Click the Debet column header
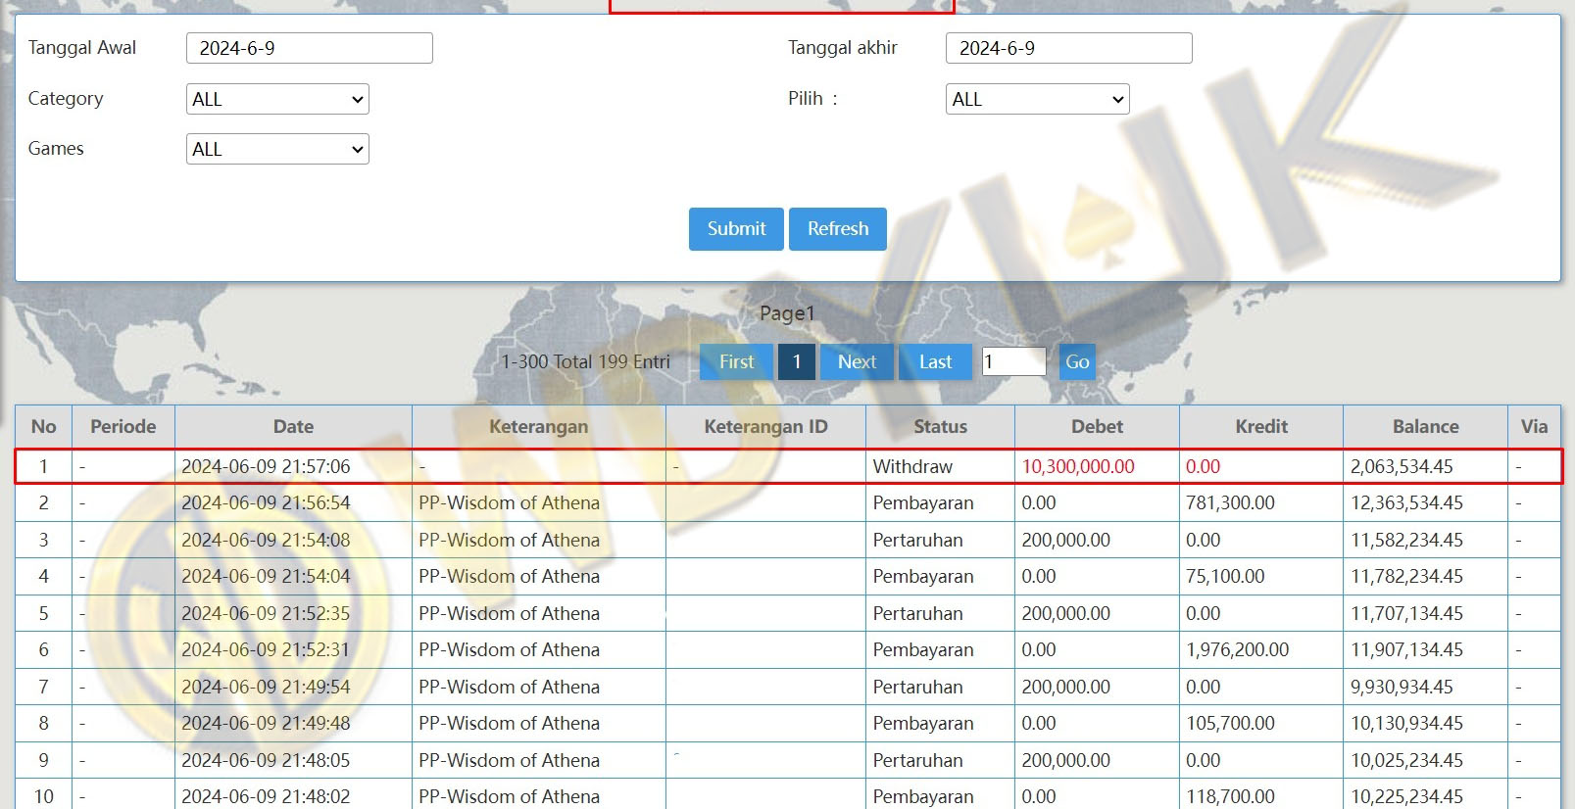 pos(1097,427)
